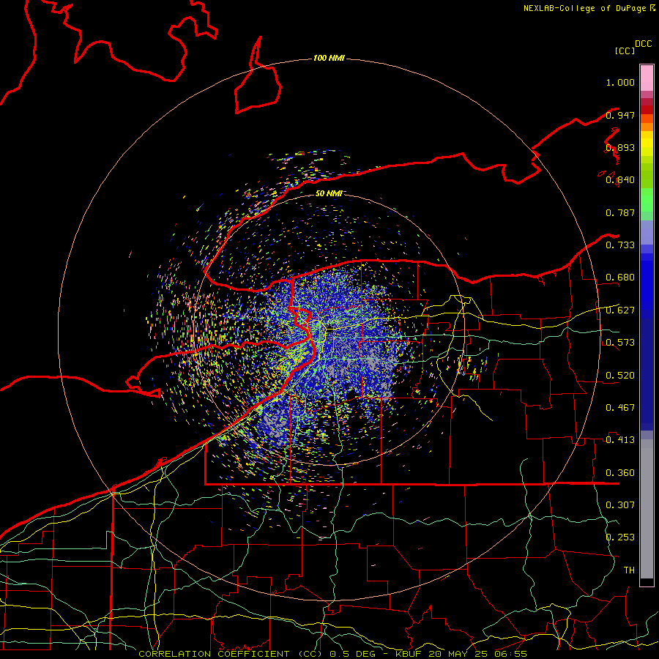Viewport: 659px width, 659px height.
Task: Click the 100 NMI range ring label
Action: [x=329, y=58]
